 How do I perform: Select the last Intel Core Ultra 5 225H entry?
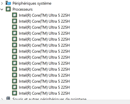[44, 93]
